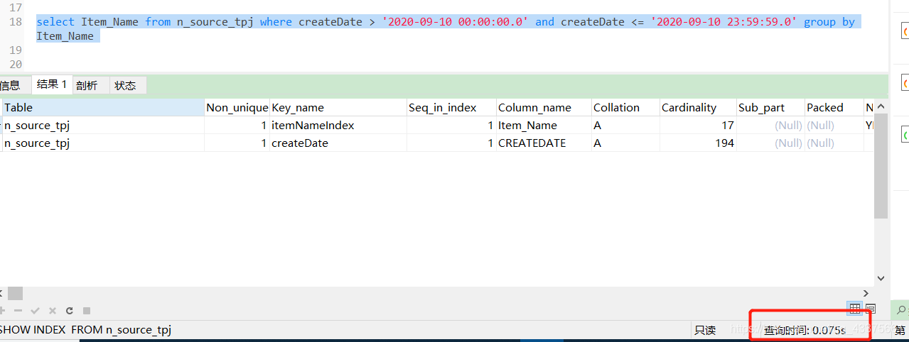The width and height of the screenshot is (909, 342).
Task: Sort by Seq_in_index column header
Action: pyautogui.click(x=451, y=107)
